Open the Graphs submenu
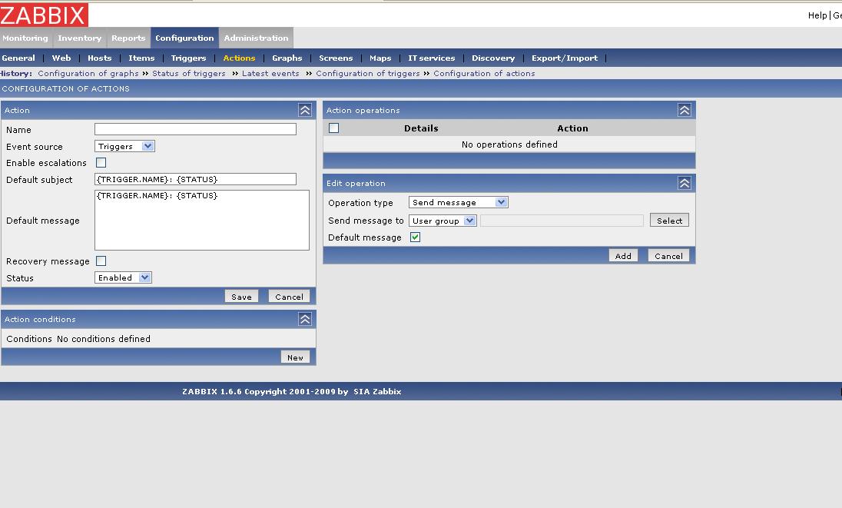Image resolution: width=842 pixels, height=508 pixels. [287, 58]
